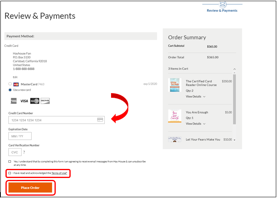This screenshot has height=198, width=277.
Task: Tick the Terms of Use acknowledgement checkbox
Action: coord(10,173)
